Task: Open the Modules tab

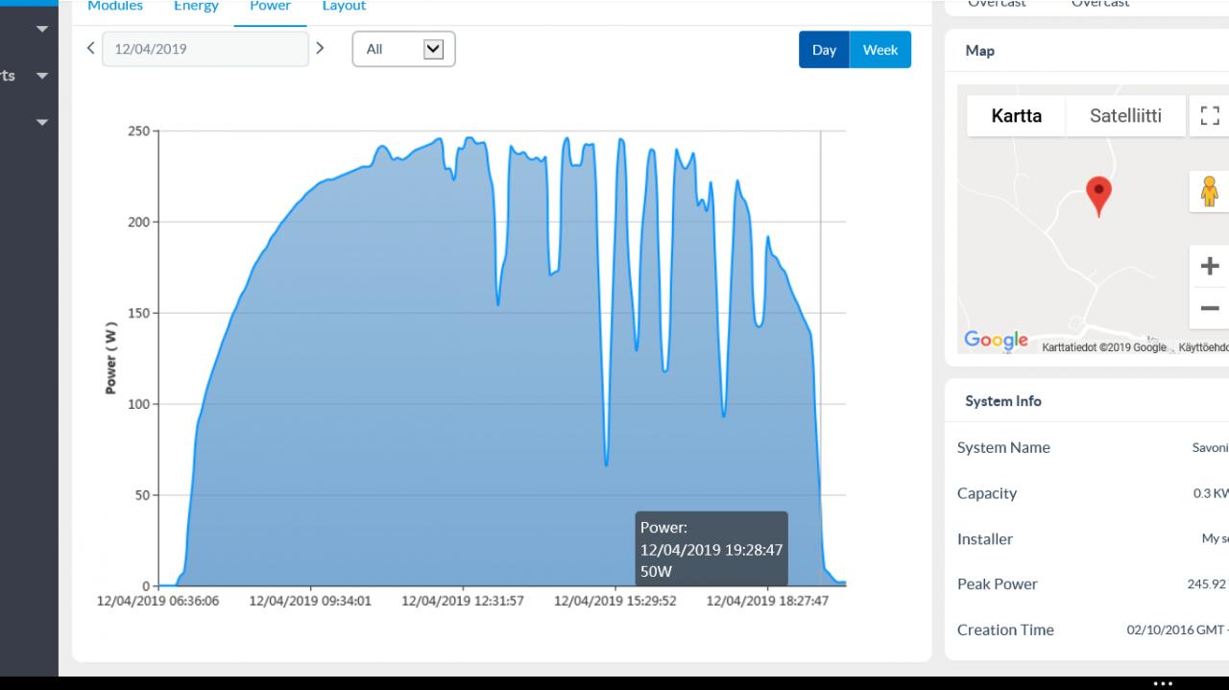Action: tap(115, 7)
